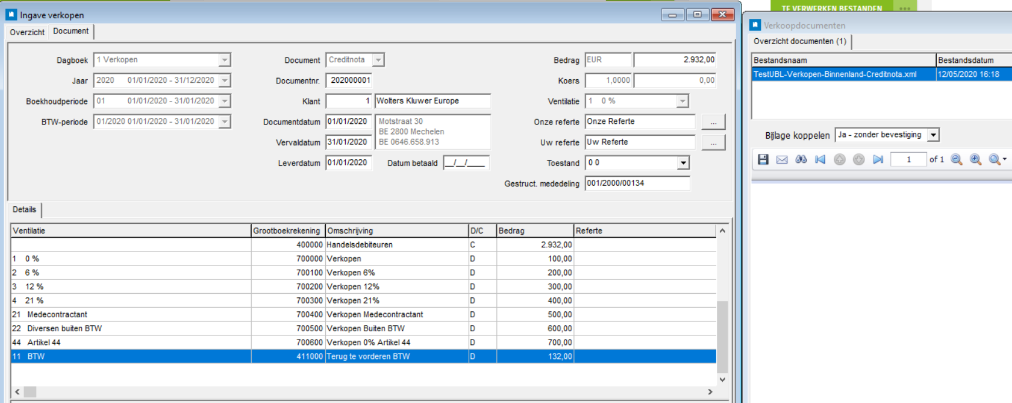Zoom in on the document preview
Screen dimensions: 1012x403
point(976,159)
